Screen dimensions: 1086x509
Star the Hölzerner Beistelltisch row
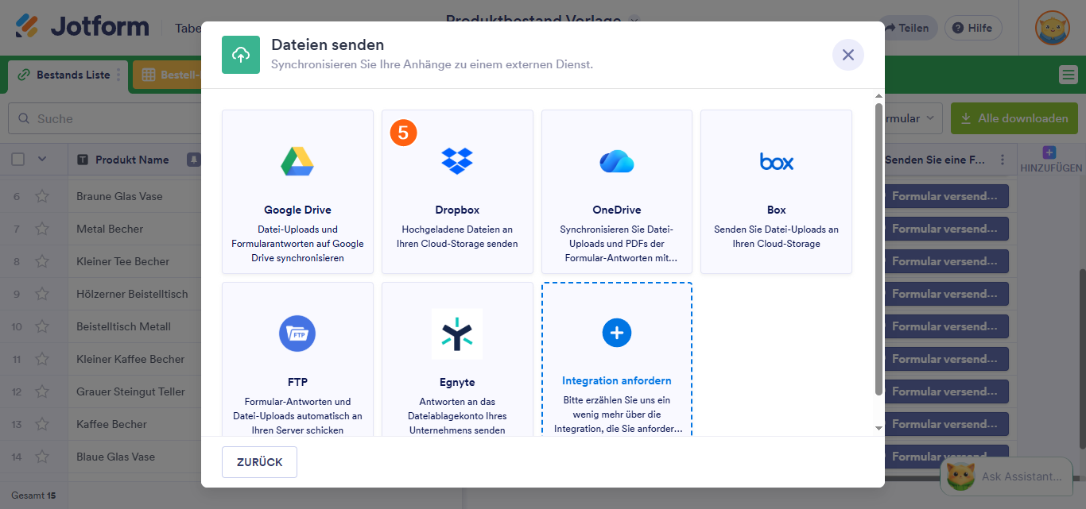[42, 294]
